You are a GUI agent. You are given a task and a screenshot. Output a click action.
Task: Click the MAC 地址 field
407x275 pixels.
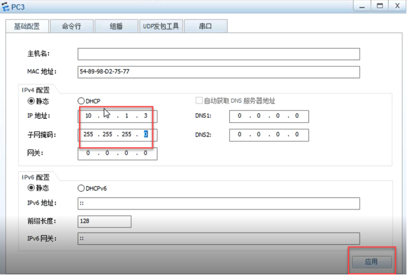click(x=218, y=72)
